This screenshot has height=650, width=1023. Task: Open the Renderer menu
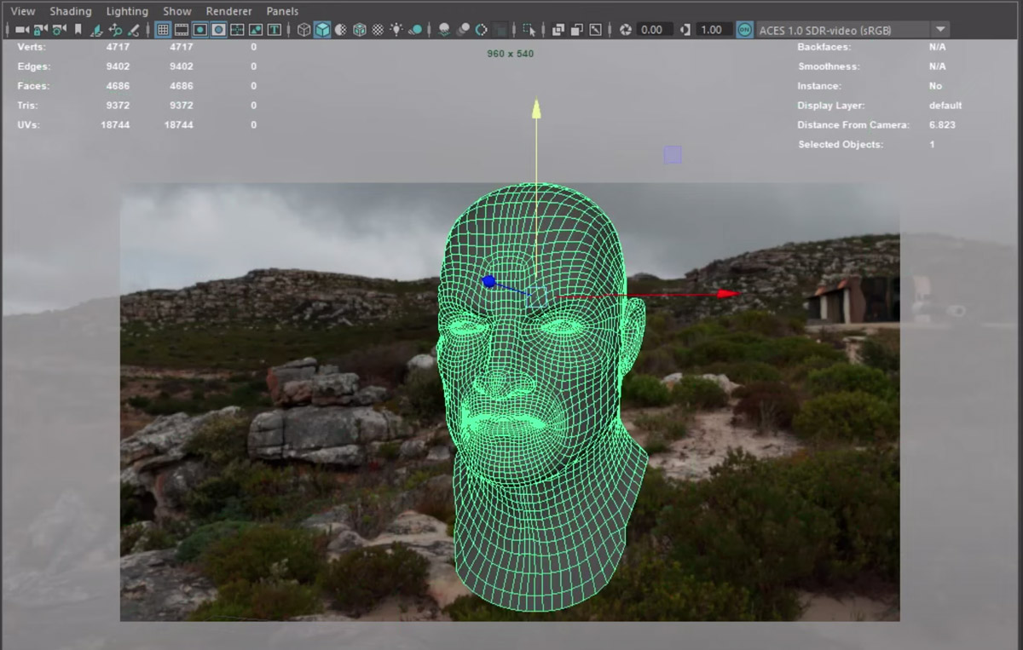click(x=228, y=11)
